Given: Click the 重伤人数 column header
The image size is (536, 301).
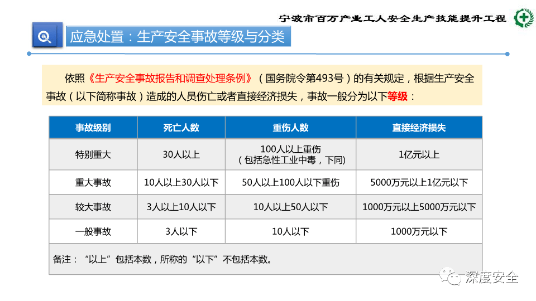Looking at the screenshot, I should [290, 128].
